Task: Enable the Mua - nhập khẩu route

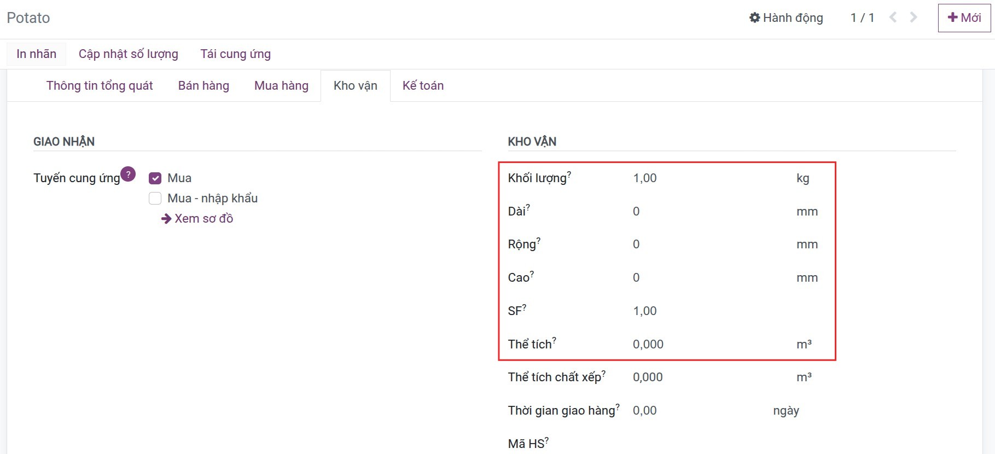Action: 155,198
